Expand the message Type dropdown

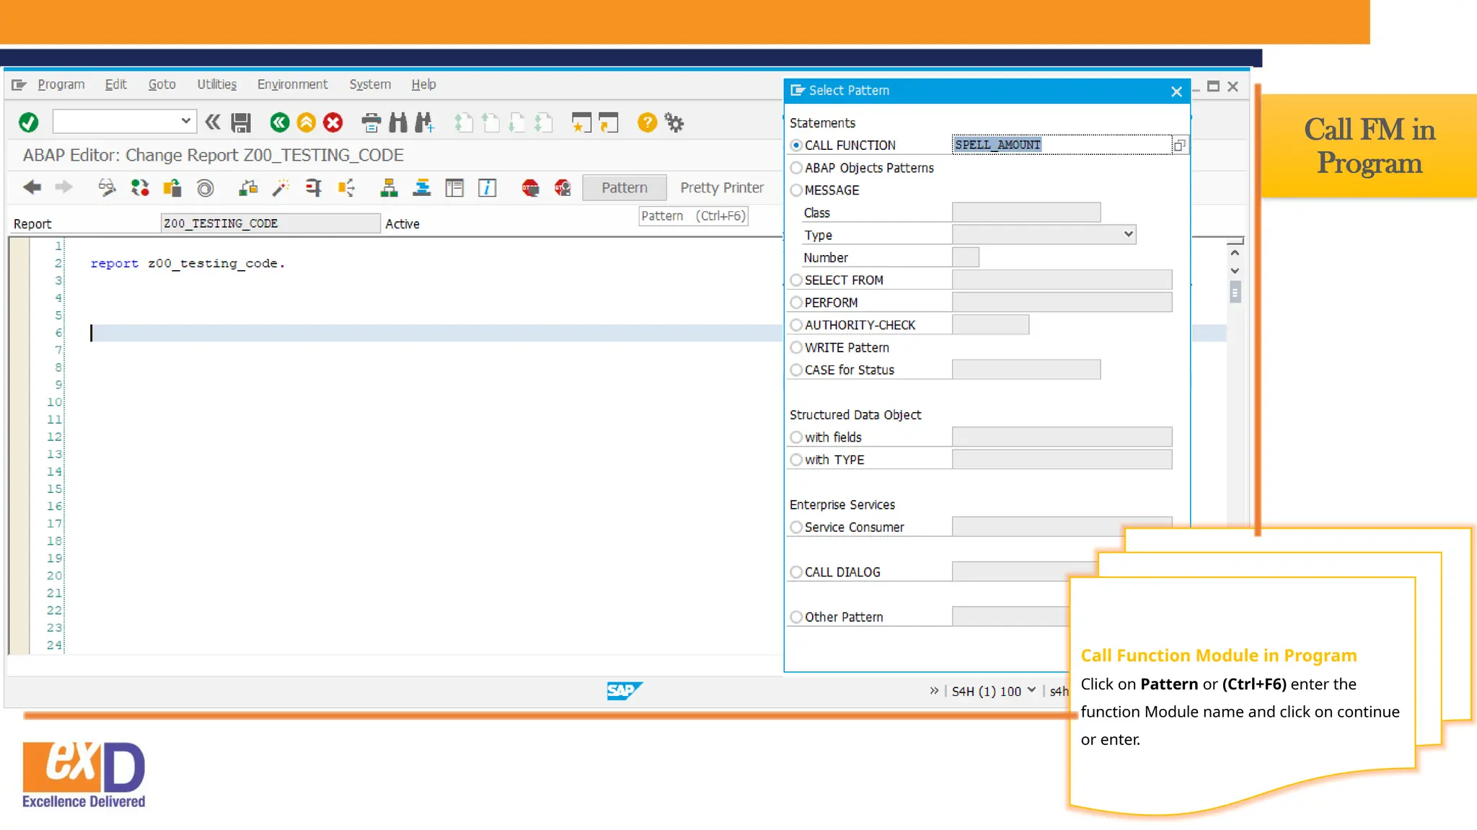click(x=1128, y=234)
